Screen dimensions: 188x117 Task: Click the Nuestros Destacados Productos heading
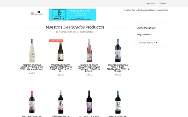tap(75, 27)
